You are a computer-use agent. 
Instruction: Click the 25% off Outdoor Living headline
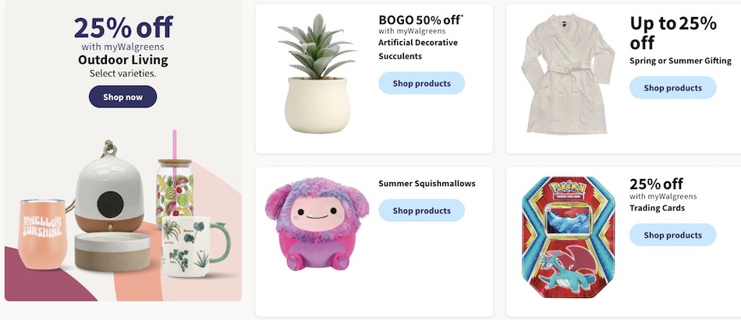(122, 27)
